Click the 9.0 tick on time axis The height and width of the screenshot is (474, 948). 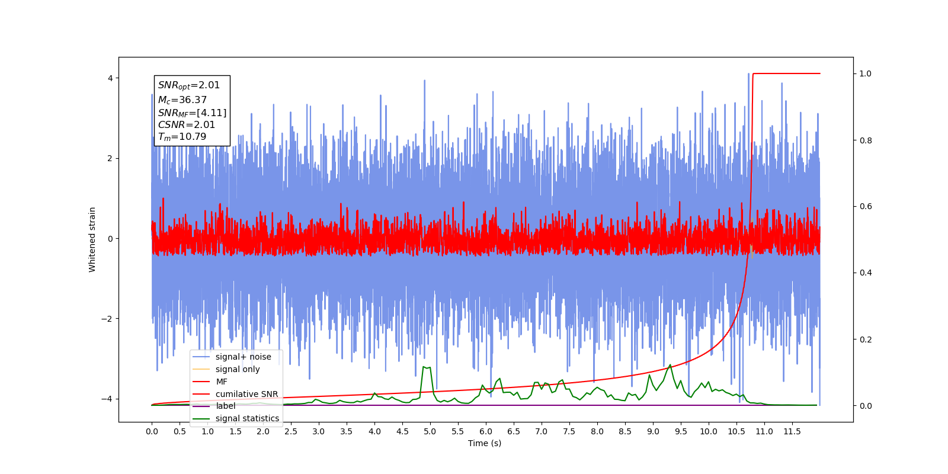click(653, 431)
